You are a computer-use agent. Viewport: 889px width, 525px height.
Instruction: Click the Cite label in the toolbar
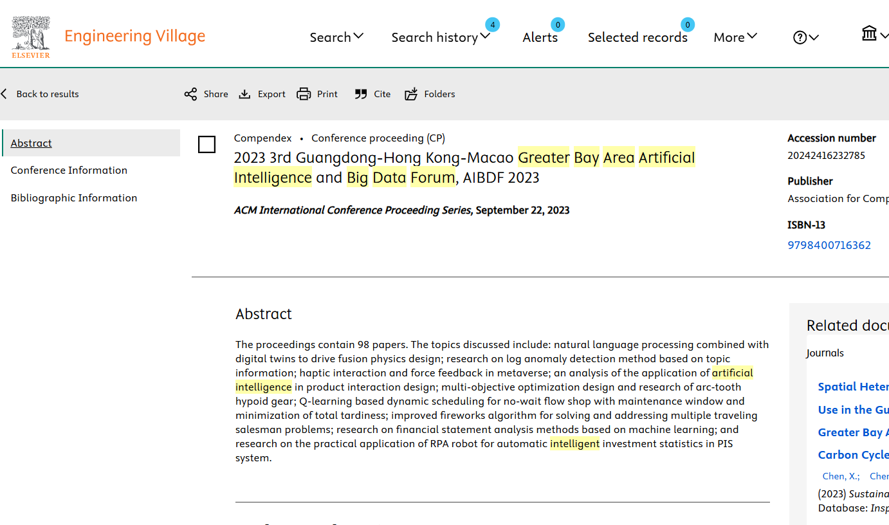382,94
